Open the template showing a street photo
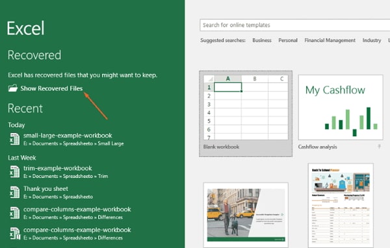390x248 pixels. tap(246, 215)
